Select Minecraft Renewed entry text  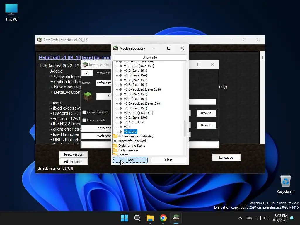[x=132, y=141]
